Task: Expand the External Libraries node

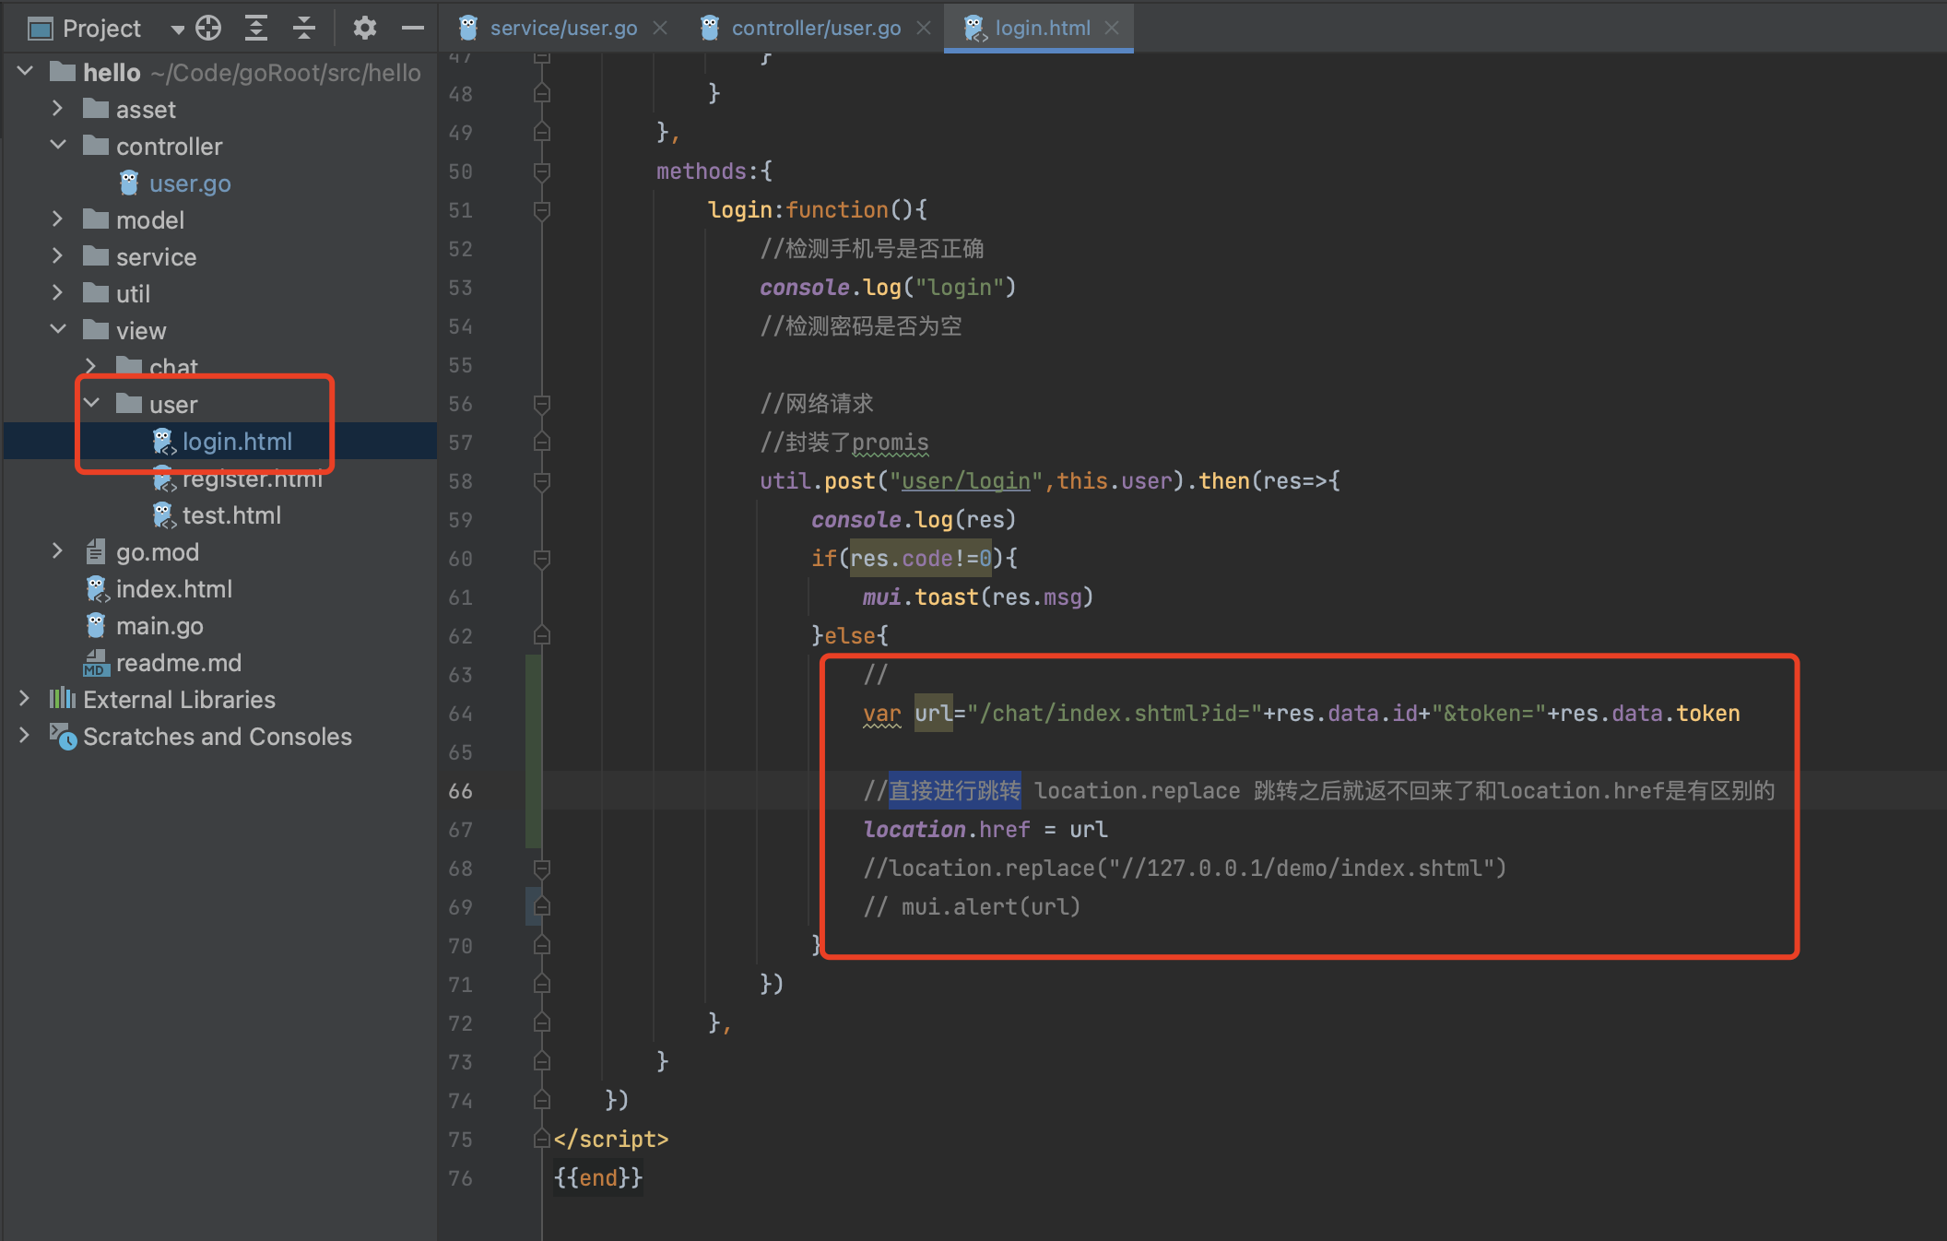Action: tap(24, 699)
